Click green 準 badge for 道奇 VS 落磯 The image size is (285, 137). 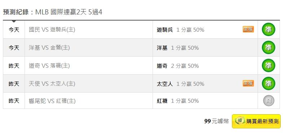(x=268, y=65)
